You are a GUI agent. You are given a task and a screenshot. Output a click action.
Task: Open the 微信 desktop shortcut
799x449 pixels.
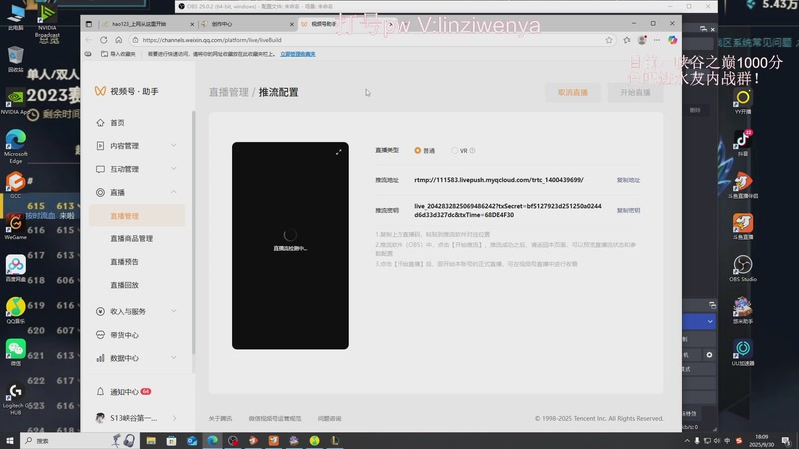(x=16, y=352)
